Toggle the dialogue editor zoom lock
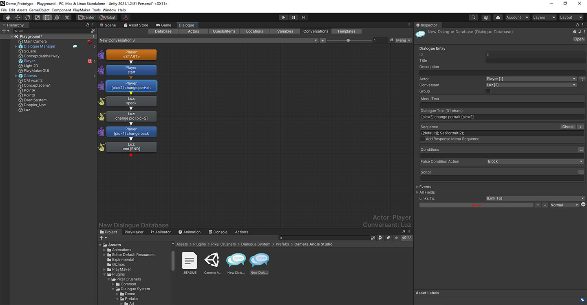The image size is (587, 305). 391,40
